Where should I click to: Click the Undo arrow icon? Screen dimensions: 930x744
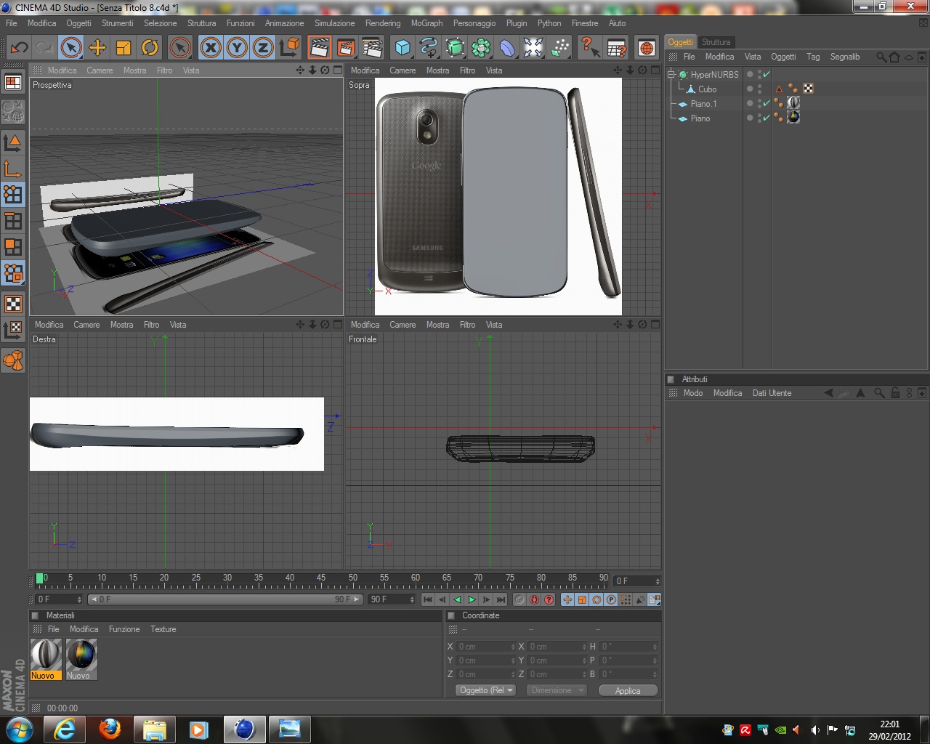pyautogui.click(x=19, y=48)
